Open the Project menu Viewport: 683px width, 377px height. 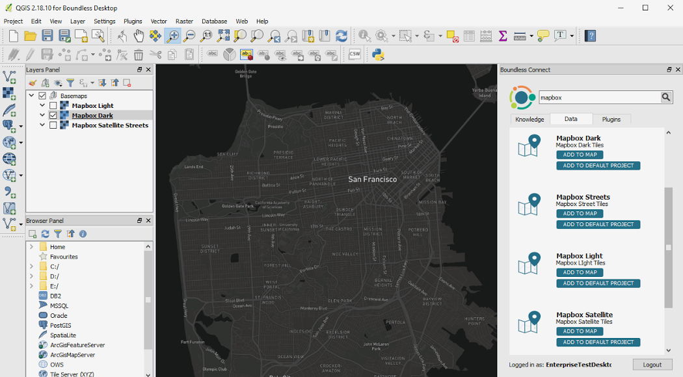(13, 21)
